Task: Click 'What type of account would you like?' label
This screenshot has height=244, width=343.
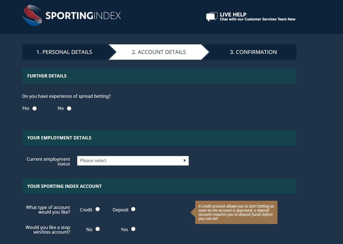Action: (x=48, y=210)
